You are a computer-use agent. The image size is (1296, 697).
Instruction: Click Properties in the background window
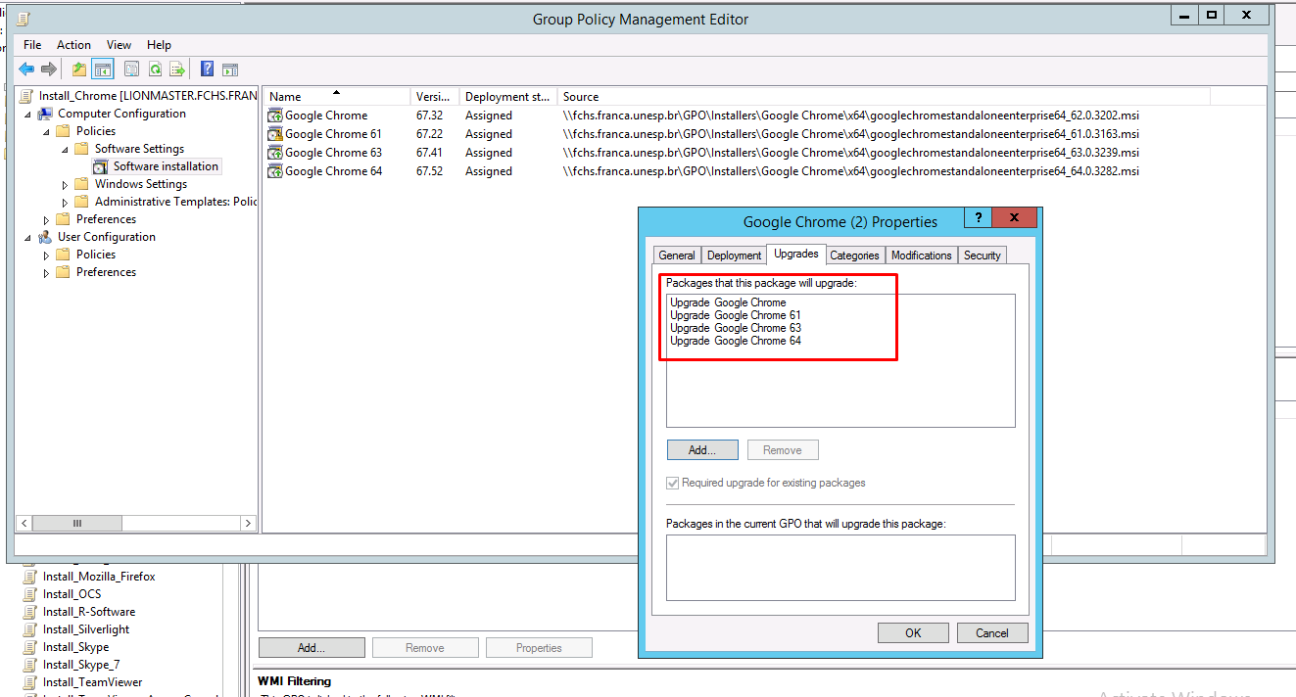coord(539,648)
